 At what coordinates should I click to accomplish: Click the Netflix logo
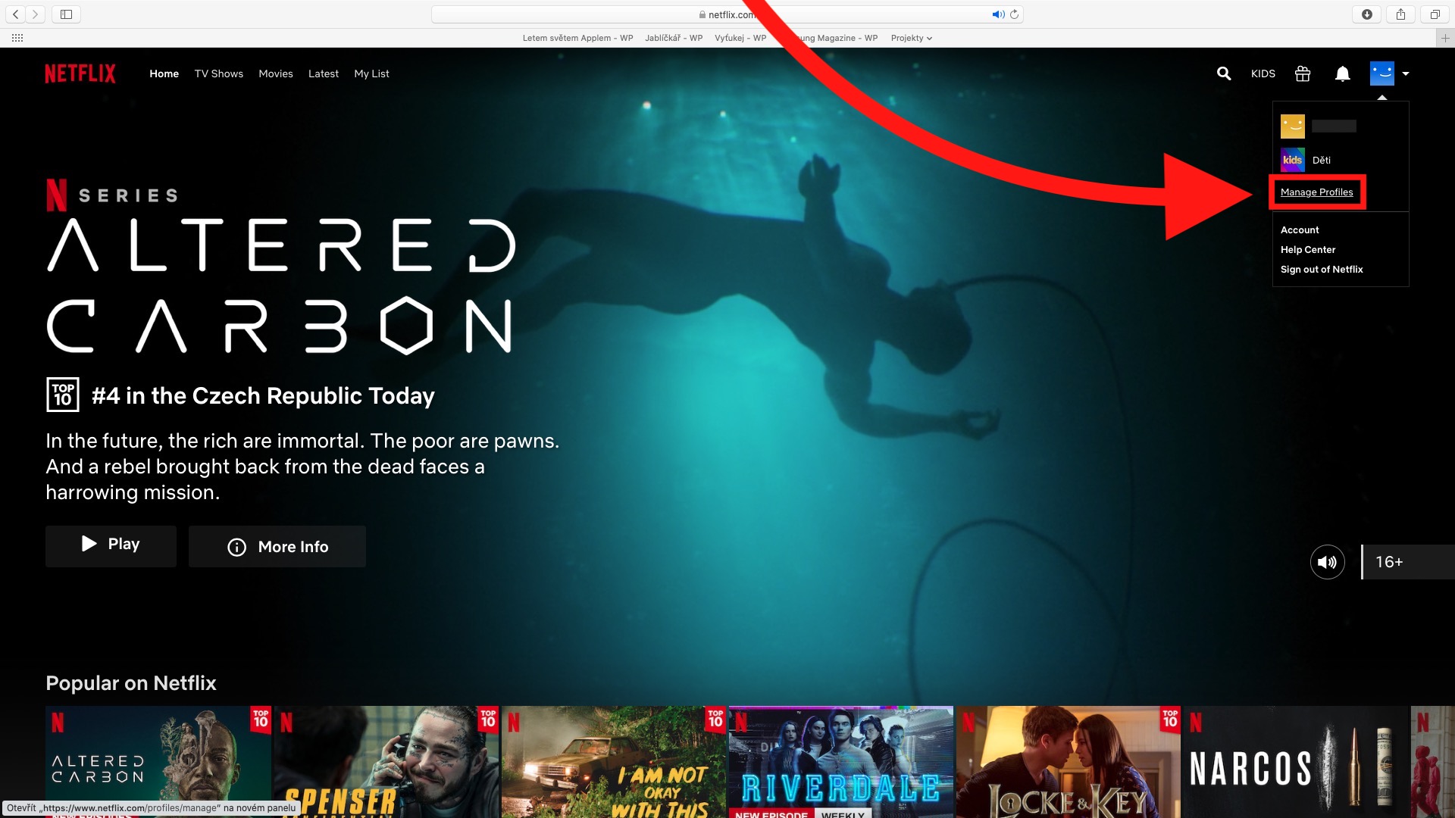coord(80,73)
